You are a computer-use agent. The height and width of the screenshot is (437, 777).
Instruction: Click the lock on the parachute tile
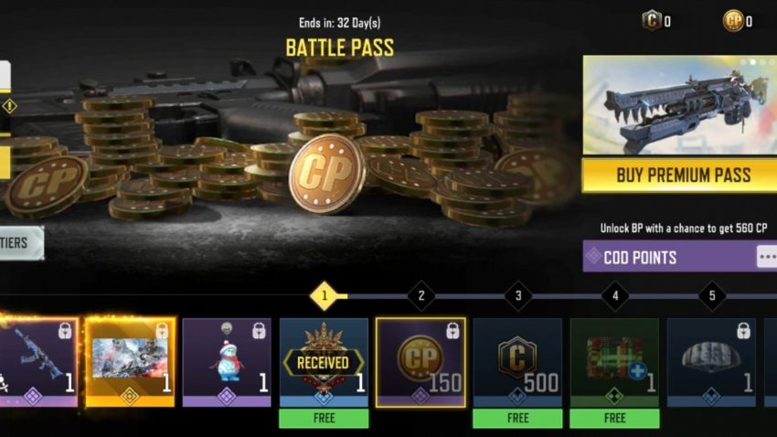(743, 330)
